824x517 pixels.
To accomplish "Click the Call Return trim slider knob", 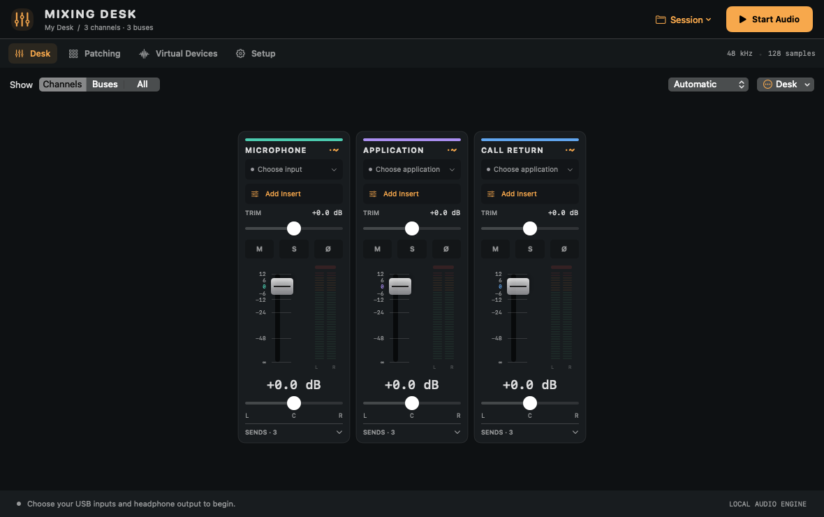I will point(530,228).
